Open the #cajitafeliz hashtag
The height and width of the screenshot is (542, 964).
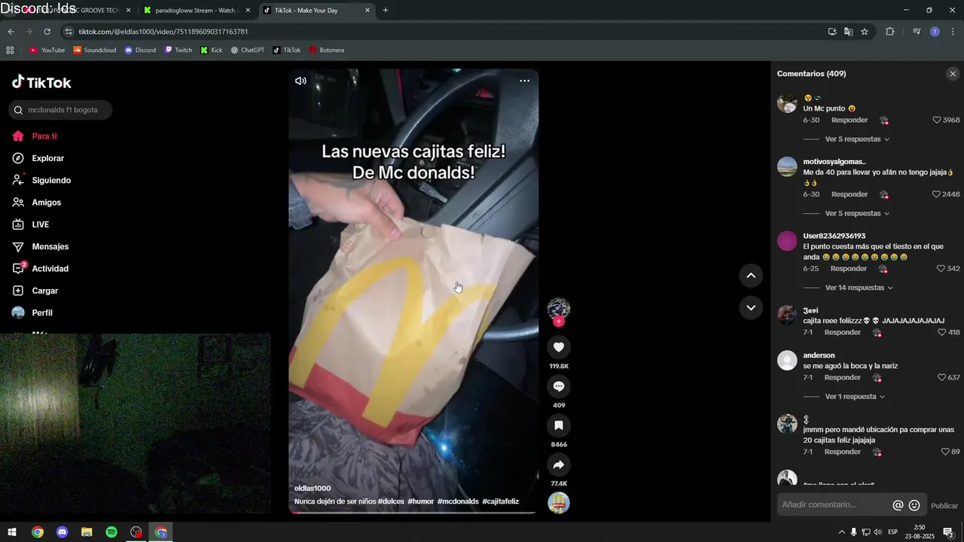501,501
